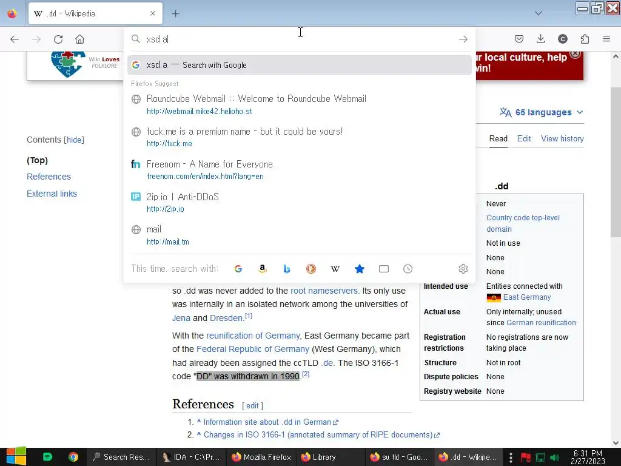The width and height of the screenshot is (621, 466).
Task: Select the fuck.me premium name suggestion
Action: pos(300,137)
